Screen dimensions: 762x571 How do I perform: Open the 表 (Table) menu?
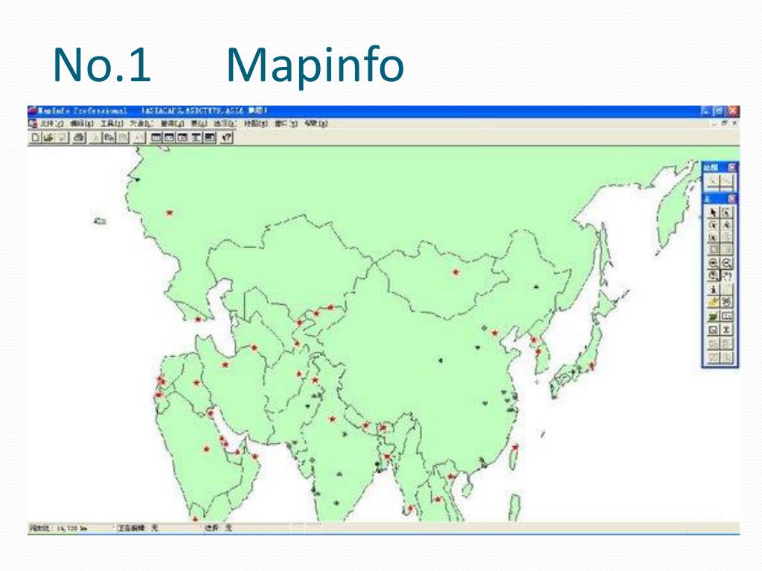(x=199, y=124)
